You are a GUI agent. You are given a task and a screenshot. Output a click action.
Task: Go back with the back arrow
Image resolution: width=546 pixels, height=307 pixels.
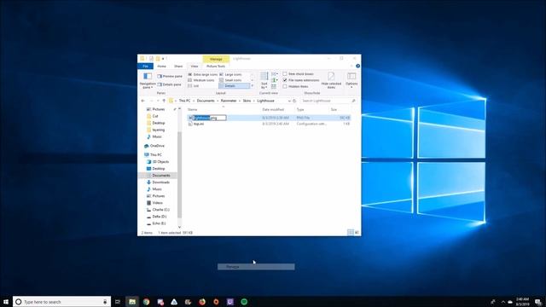coord(142,101)
